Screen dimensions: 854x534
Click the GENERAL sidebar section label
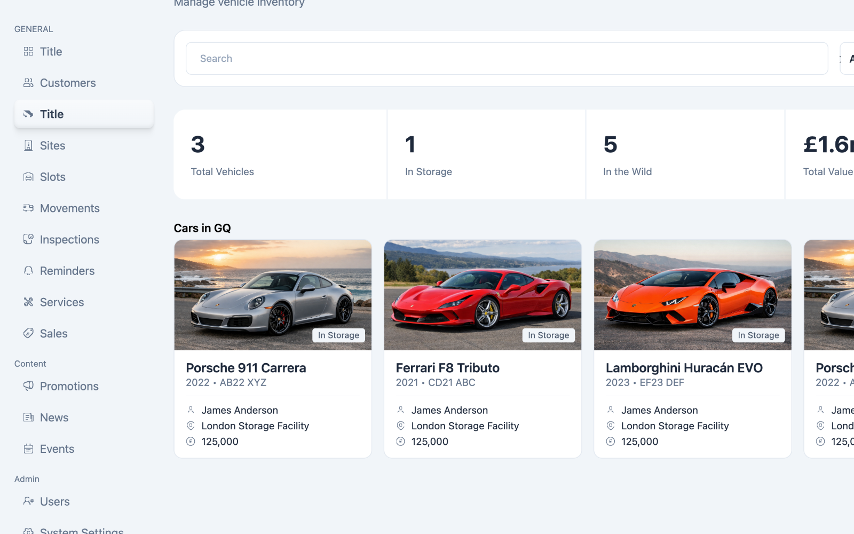point(34,29)
